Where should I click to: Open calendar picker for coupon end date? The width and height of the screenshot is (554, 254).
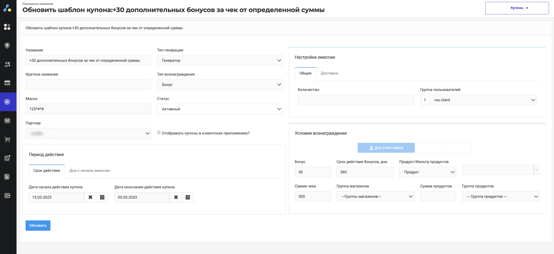(x=187, y=197)
